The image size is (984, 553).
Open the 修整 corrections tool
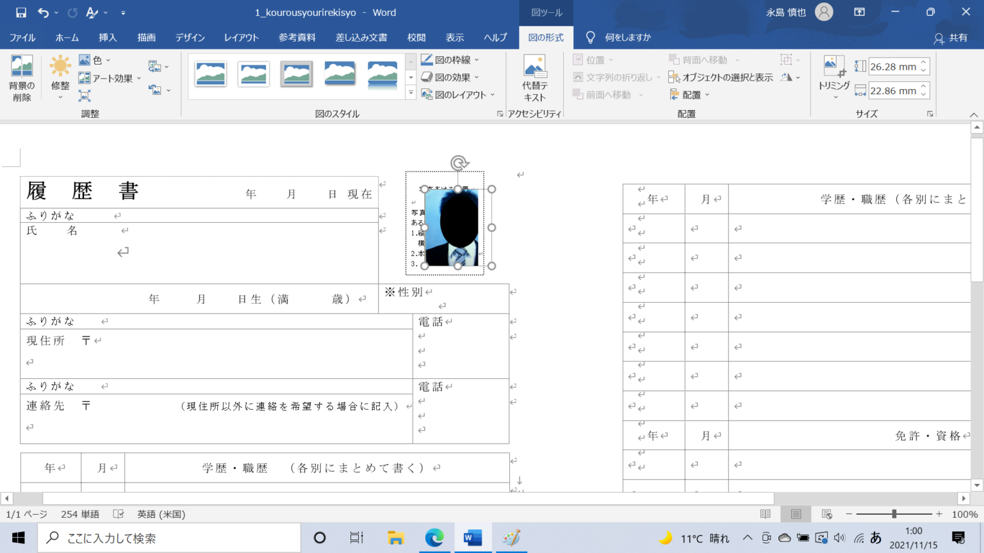click(60, 78)
